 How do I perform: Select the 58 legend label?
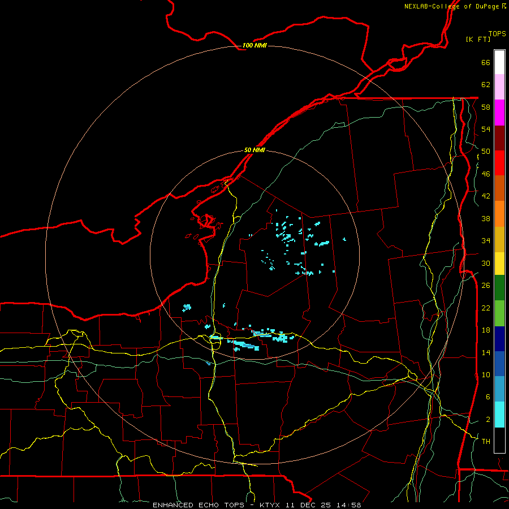coord(486,107)
